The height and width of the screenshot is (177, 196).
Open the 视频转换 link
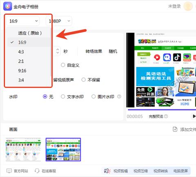click(x=160, y=171)
